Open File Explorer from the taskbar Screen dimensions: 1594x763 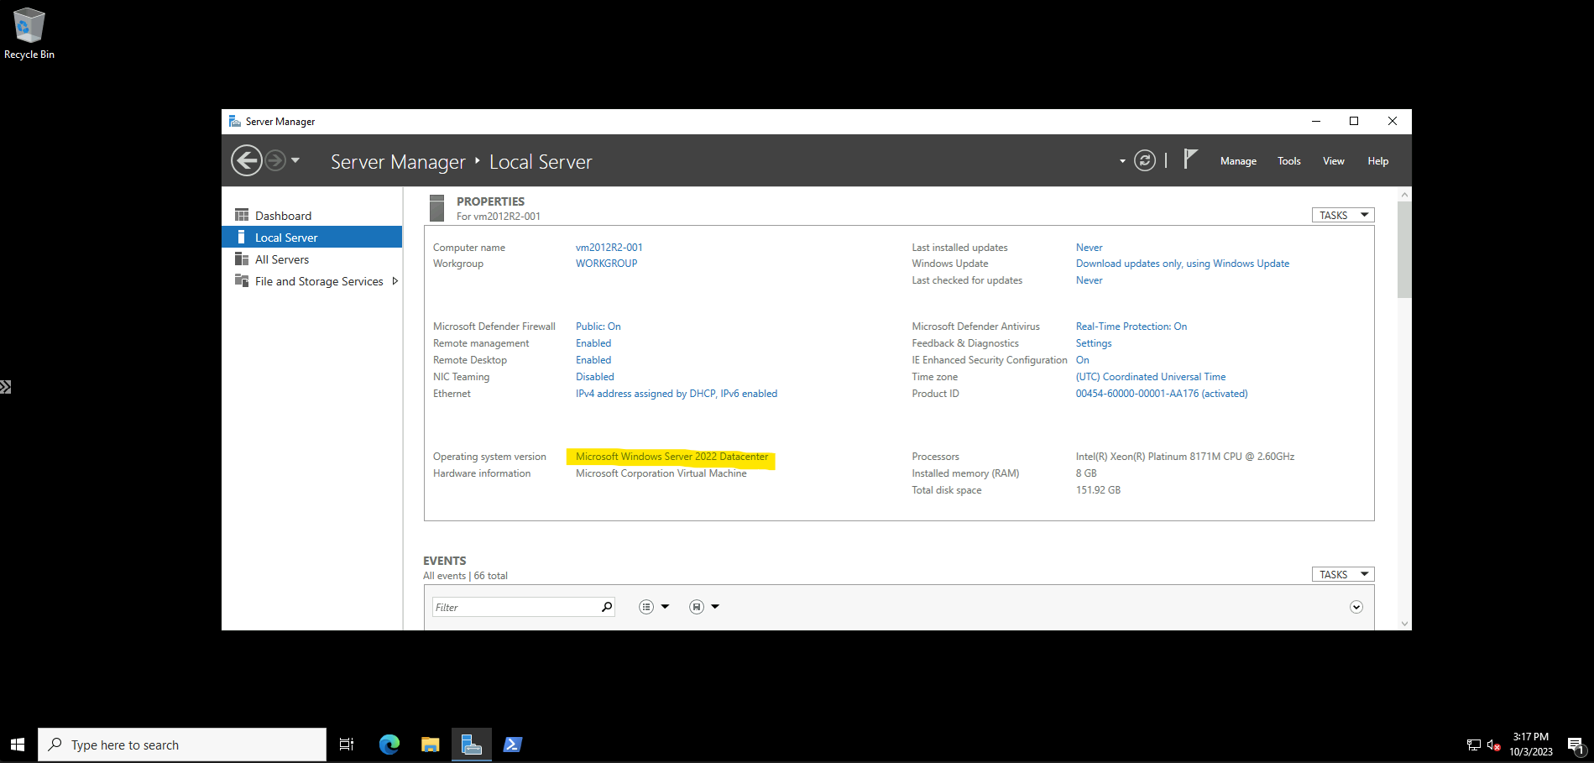[x=431, y=745]
